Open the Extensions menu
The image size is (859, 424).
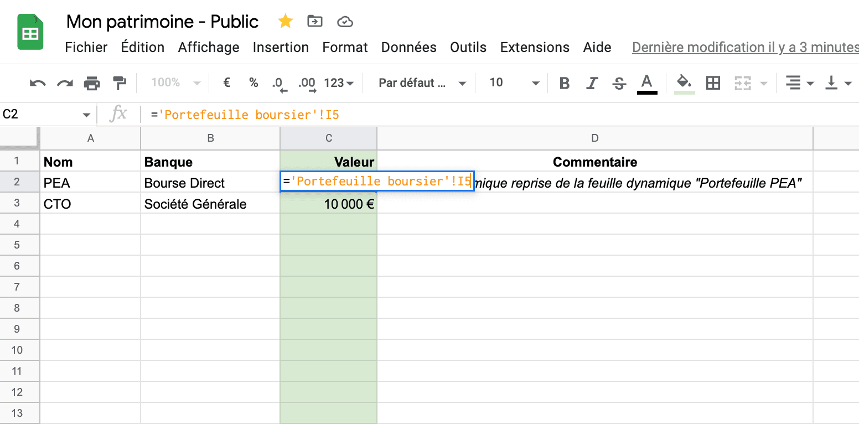click(x=535, y=48)
